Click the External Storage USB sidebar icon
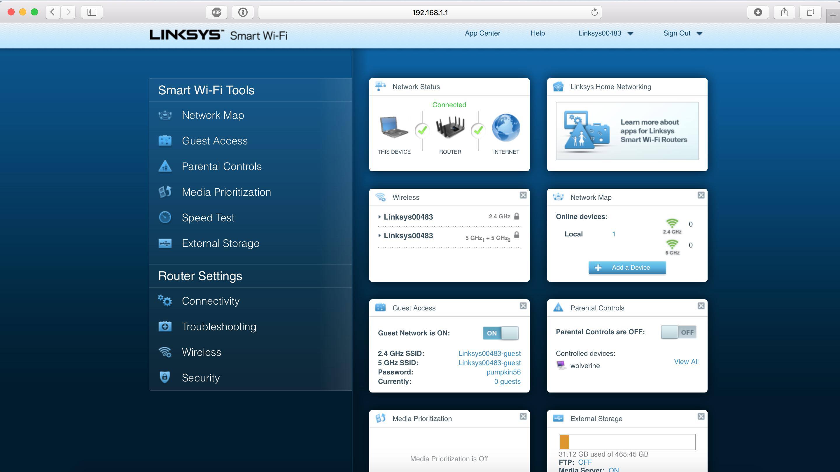Viewport: 840px width, 472px height. [165, 243]
